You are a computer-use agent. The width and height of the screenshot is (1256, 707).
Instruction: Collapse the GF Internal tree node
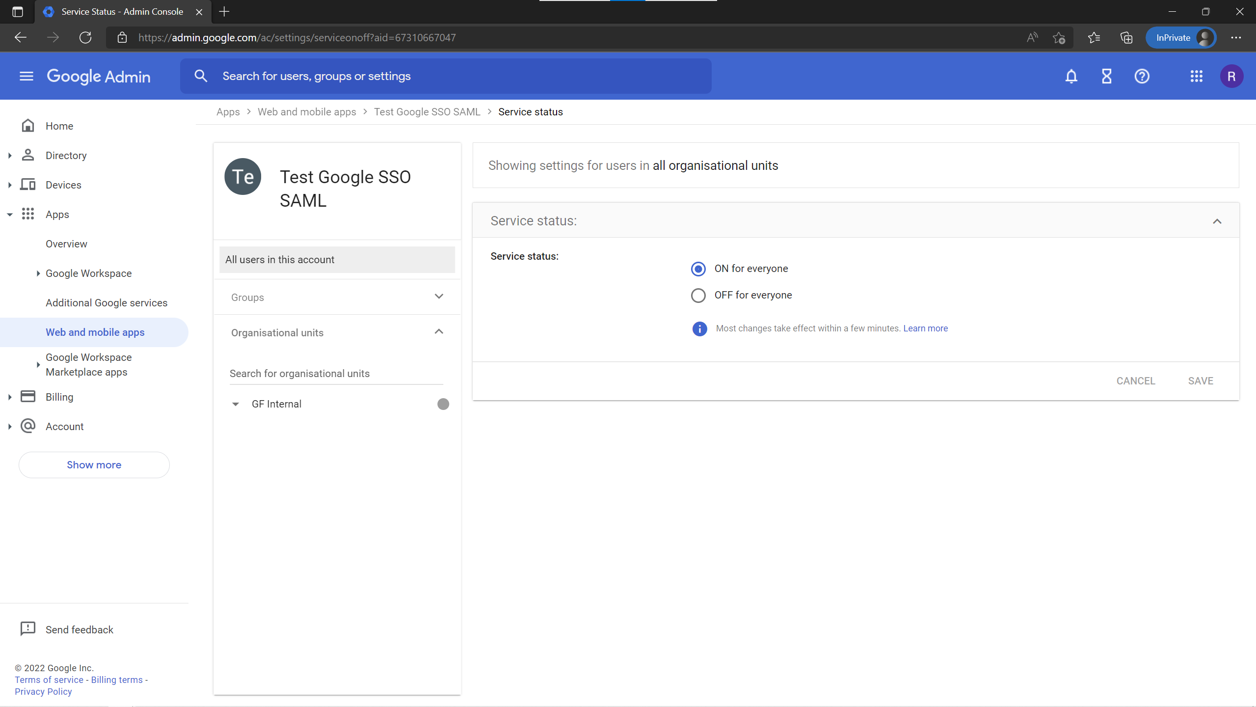[236, 404]
